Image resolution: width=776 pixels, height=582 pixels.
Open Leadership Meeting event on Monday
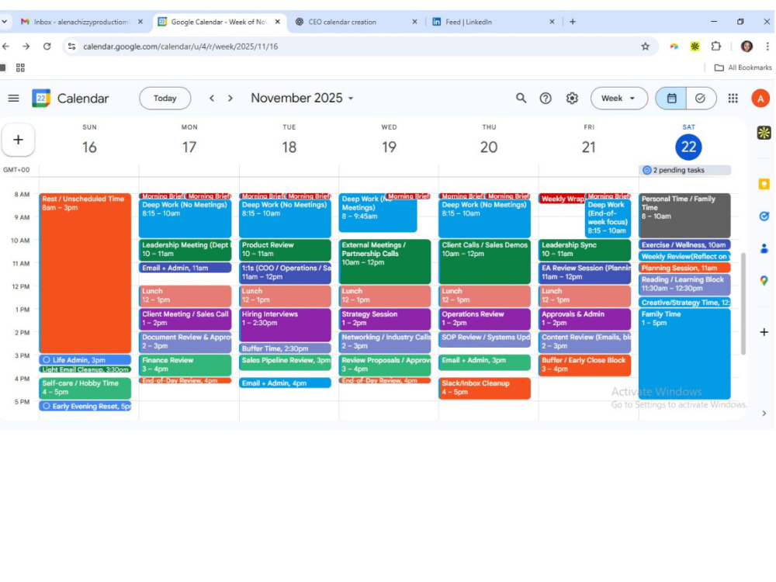(185, 250)
